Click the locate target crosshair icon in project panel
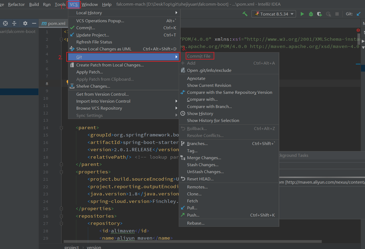This screenshot has width=365, height=249. tap(5, 23)
